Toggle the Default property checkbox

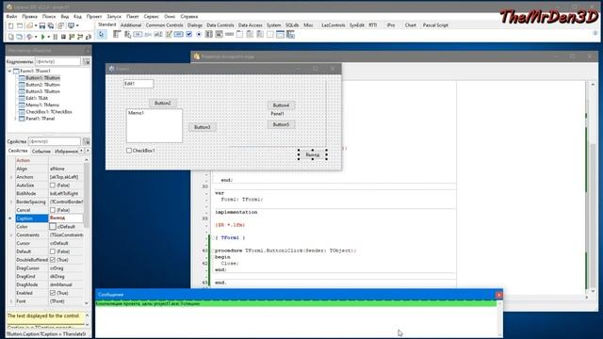(x=53, y=251)
